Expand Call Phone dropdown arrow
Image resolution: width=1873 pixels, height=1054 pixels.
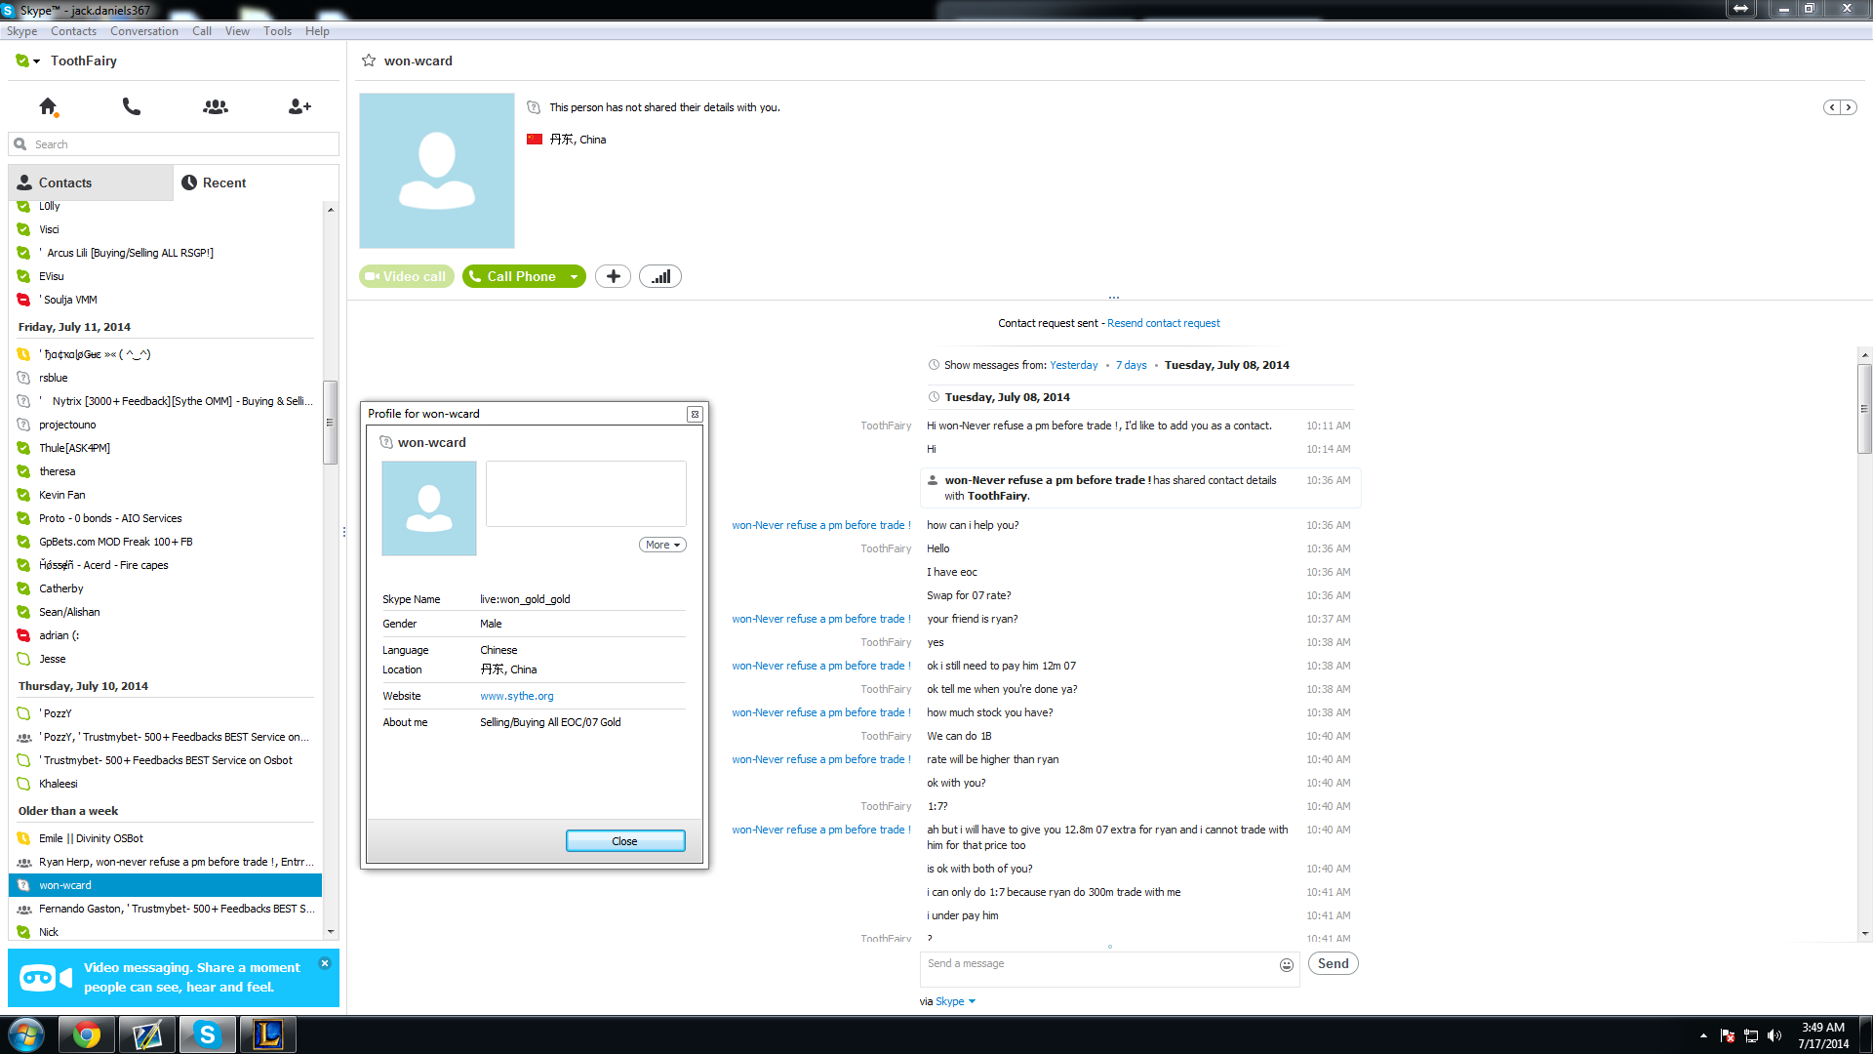coord(575,277)
